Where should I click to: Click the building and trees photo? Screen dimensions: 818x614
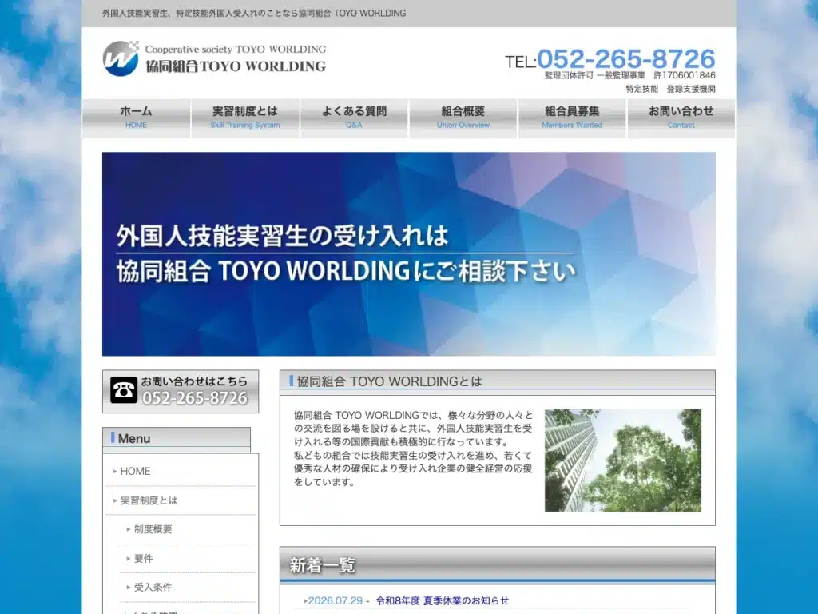623,460
